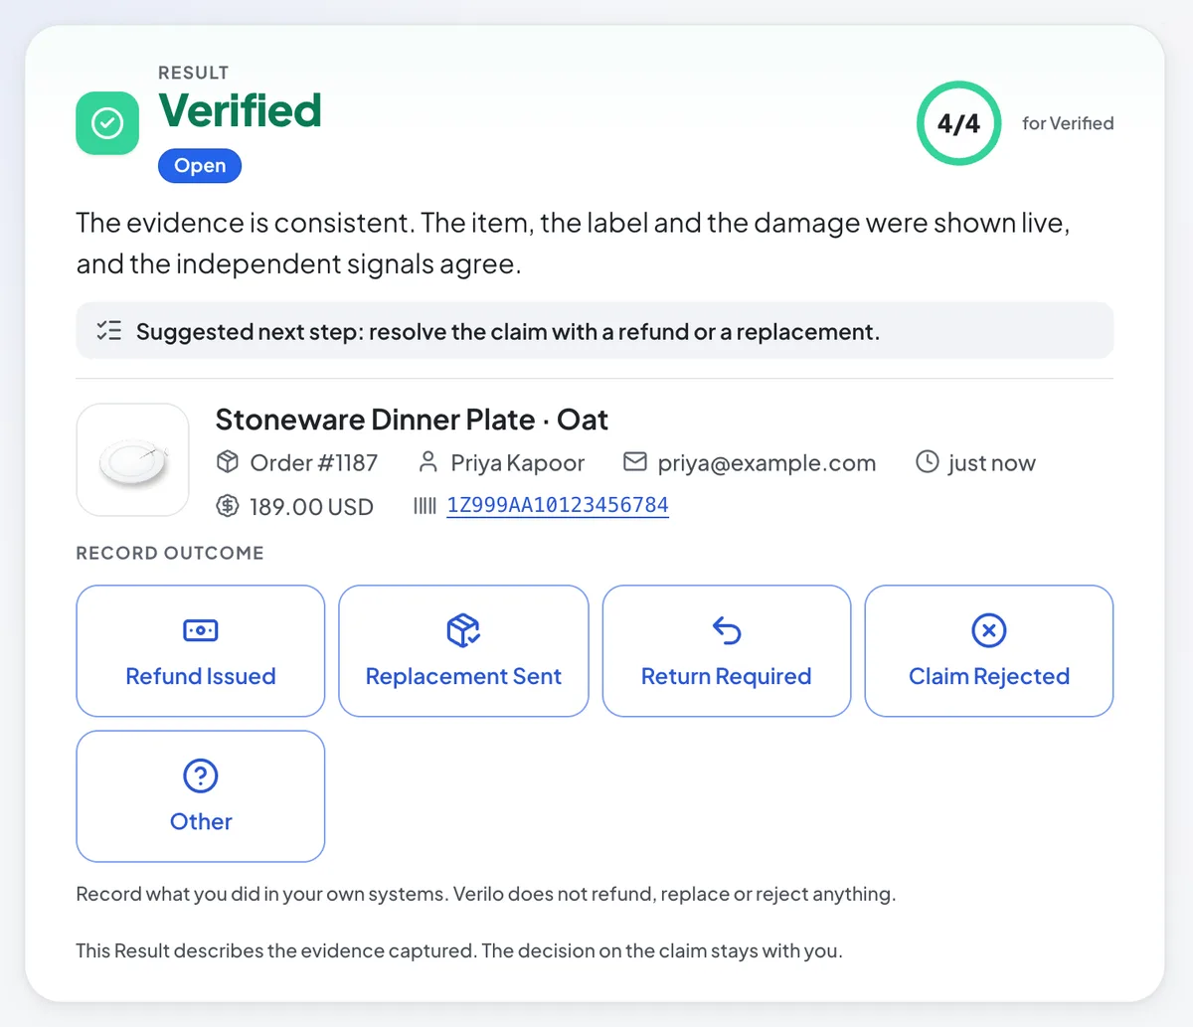Click the customer name Priya Kapoor
This screenshot has height=1027, width=1193.
coord(518,463)
